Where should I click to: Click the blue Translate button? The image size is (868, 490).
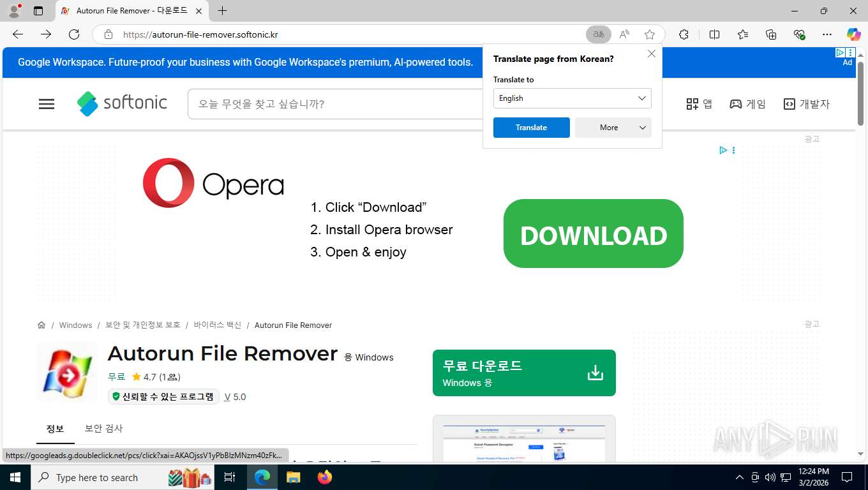[x=532, y=128]
